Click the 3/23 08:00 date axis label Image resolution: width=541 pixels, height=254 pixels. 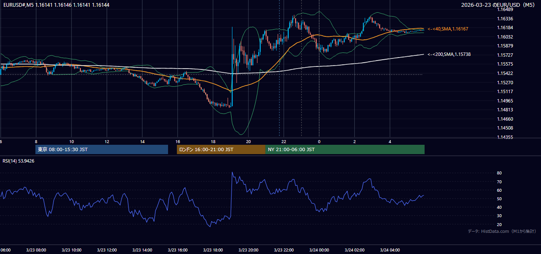point(36,250)
